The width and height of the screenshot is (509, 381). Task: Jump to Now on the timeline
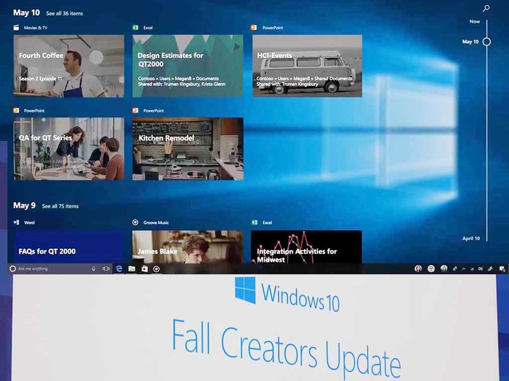pyautogui.click(x=475, y=22)
